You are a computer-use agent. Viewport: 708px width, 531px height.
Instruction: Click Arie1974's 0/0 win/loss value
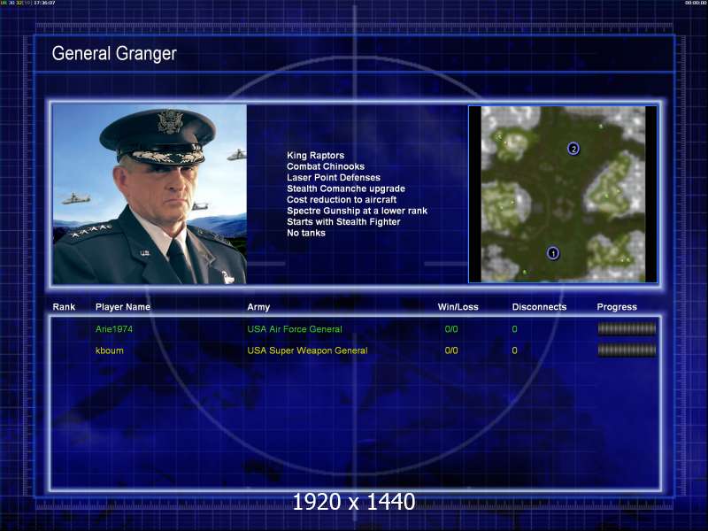[451, 329]
